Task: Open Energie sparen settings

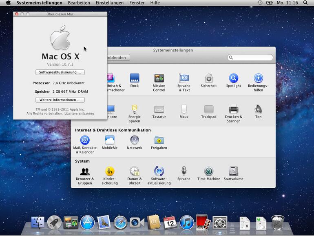Action: pos(134,109)
